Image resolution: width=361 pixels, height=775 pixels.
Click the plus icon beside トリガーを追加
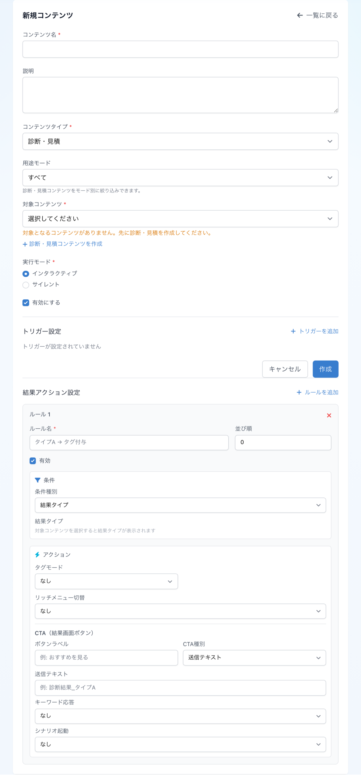[x=293, y=331]
